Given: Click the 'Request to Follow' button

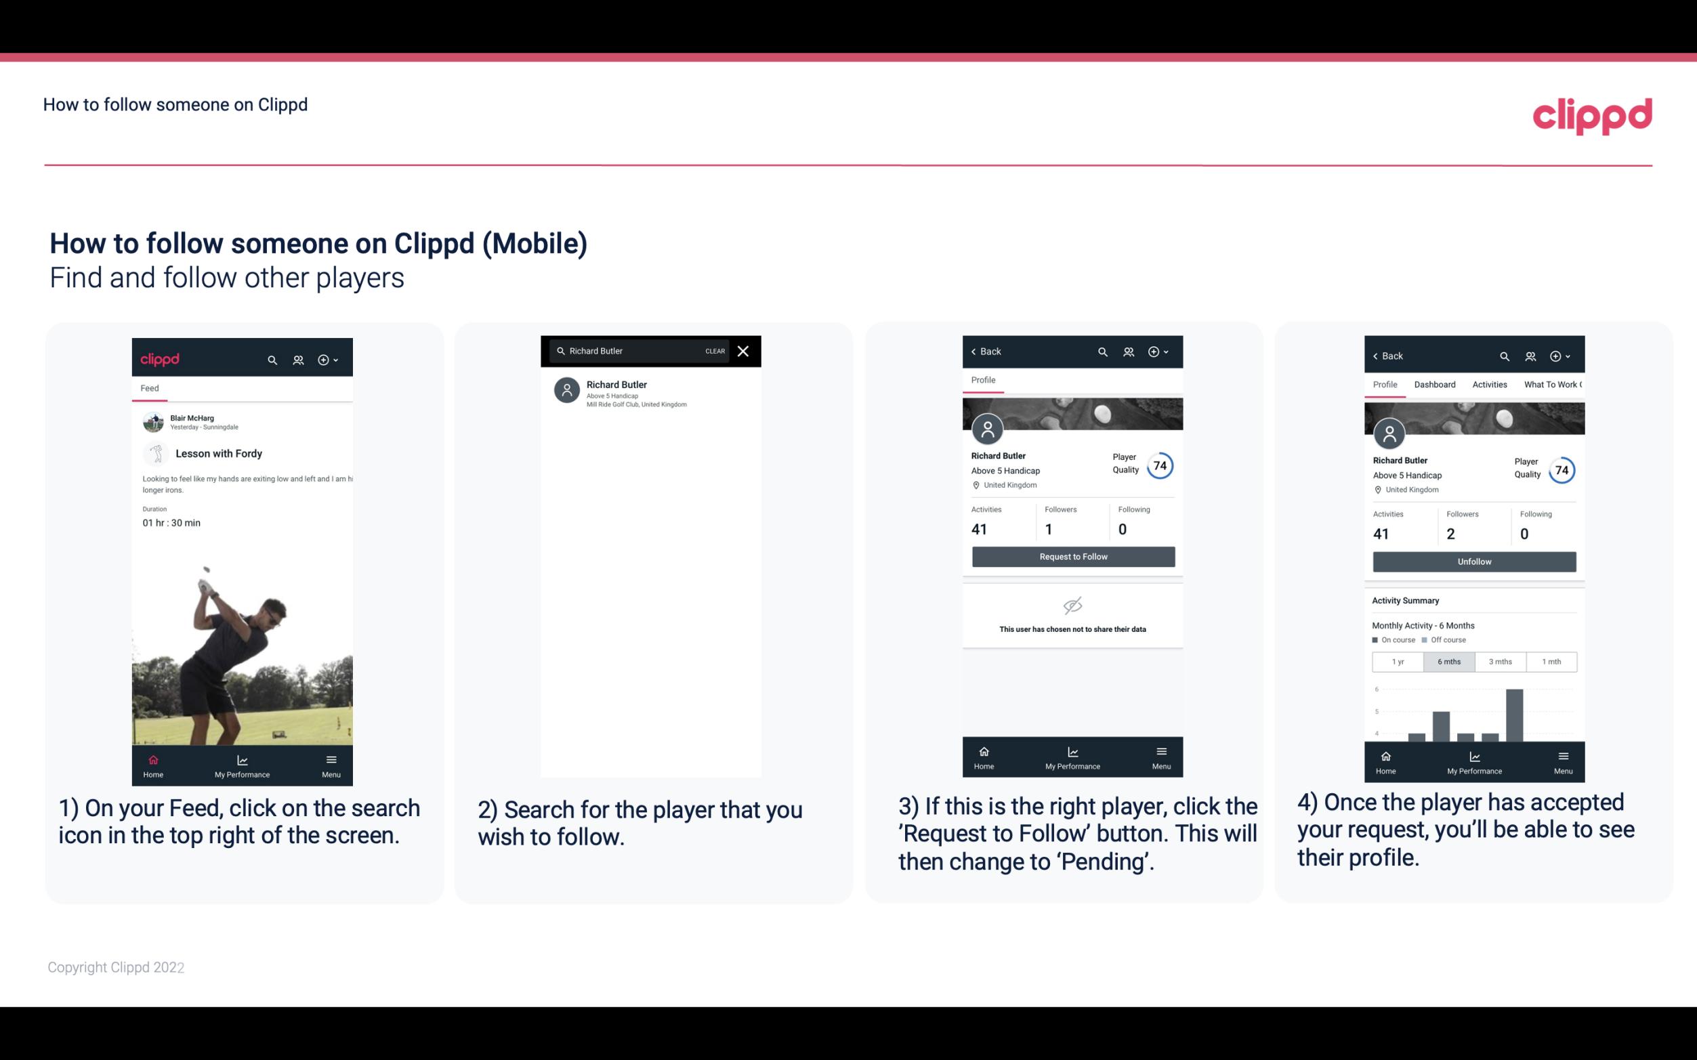Looking at the screenshot, I should coord(1070,555).
